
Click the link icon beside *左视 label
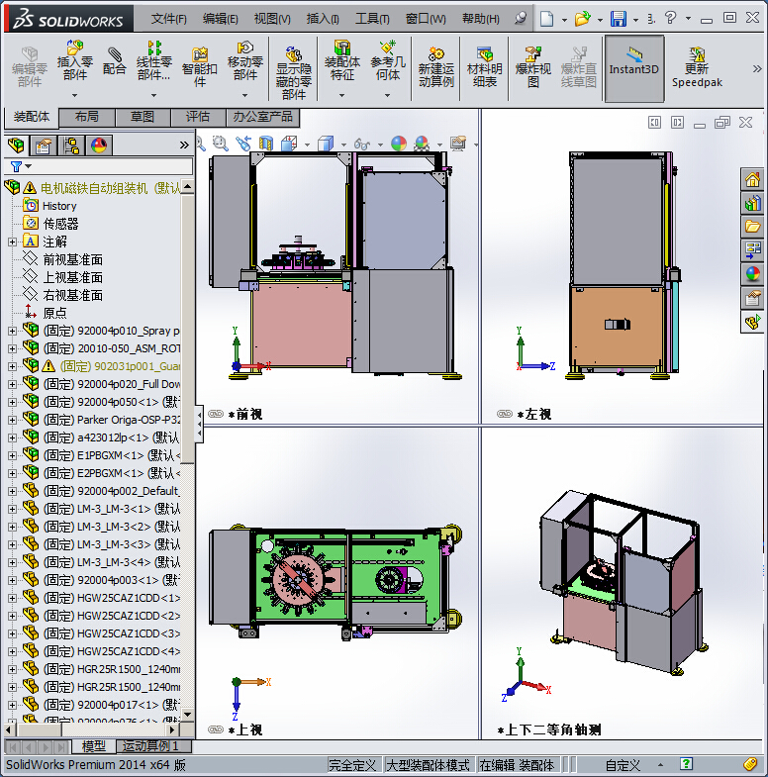(505, 414)
